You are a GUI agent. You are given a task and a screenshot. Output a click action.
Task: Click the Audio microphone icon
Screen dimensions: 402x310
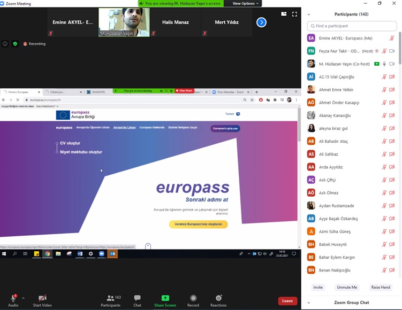click(13, 298)
